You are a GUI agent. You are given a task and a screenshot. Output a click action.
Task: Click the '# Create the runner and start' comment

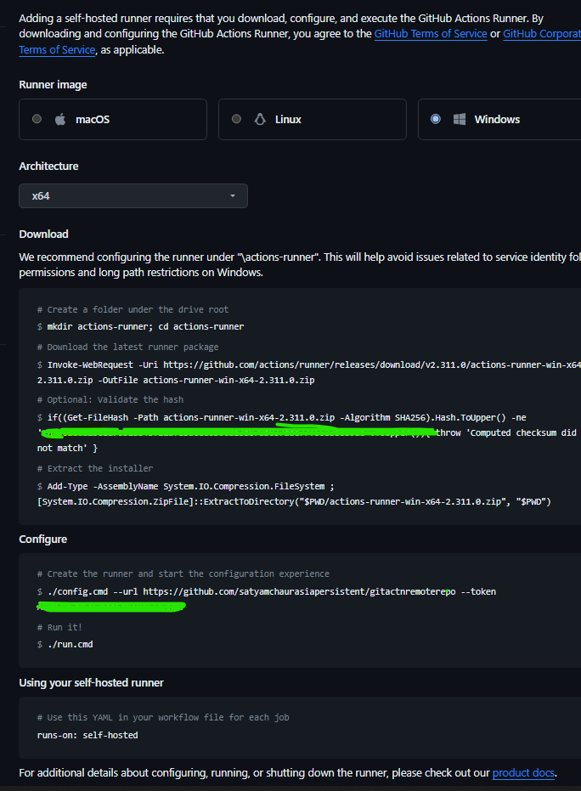(x=183, y=573)
